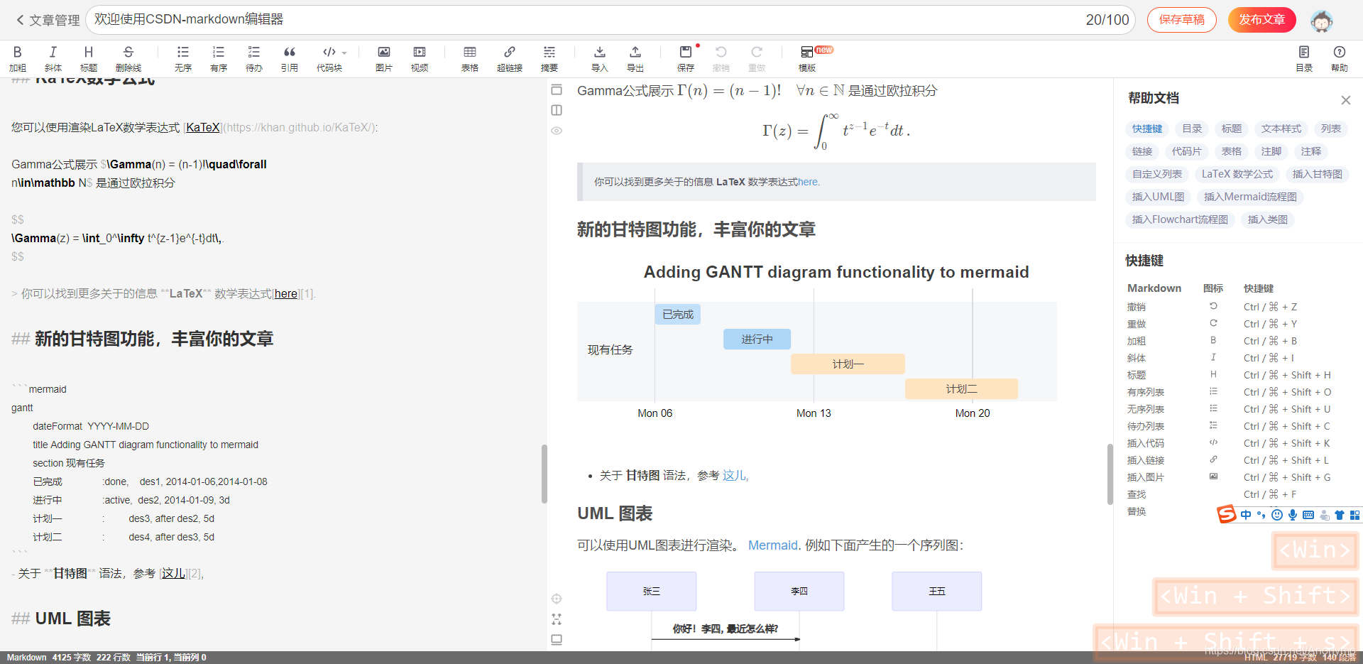Image resolution: width=1363 pixels, height=664 pixels.
Task: Apply bold formatting (加粗)
Action: [x=17, y=58]
